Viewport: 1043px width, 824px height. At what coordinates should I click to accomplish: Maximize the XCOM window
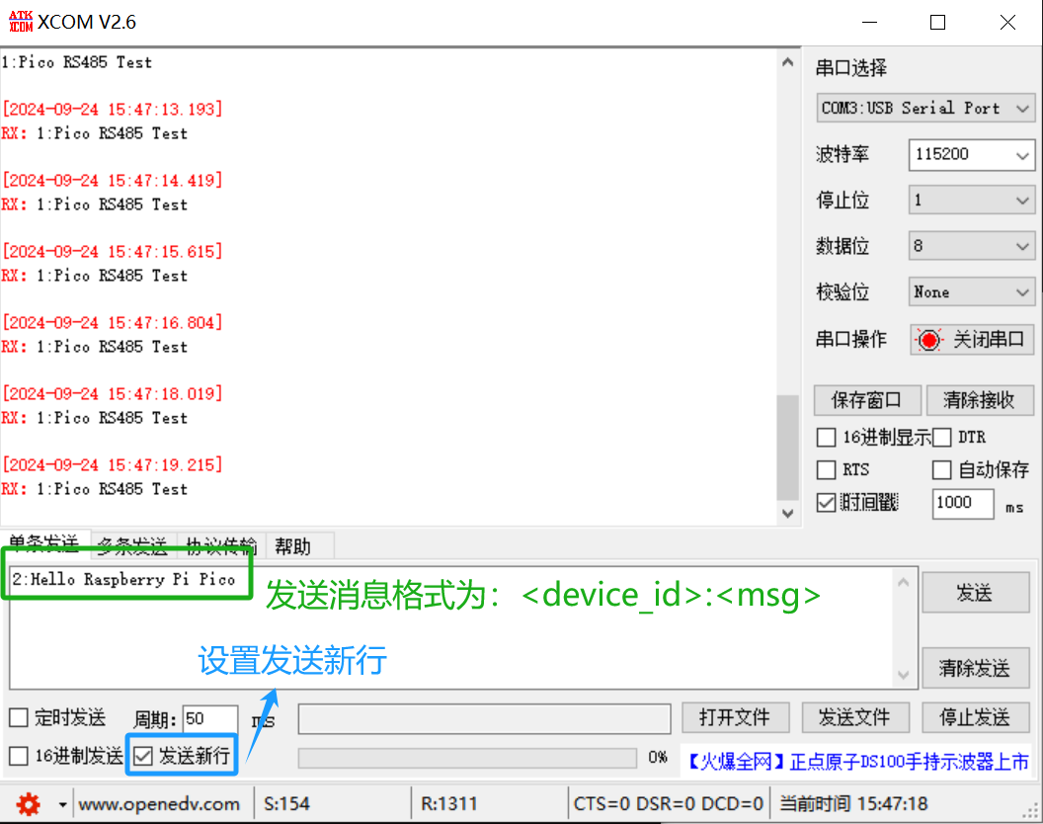click(938, 22)
